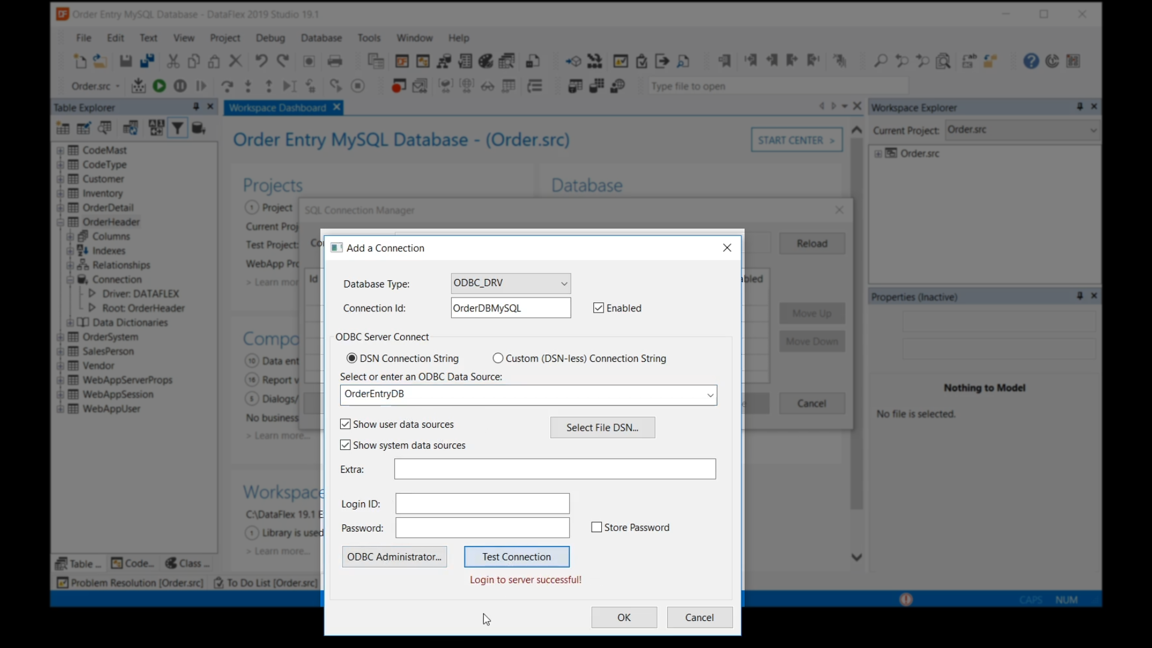Click the magnifier Find toolbar icon
The width and height of the screenshot is (1152, 648).
click(880, 61)
